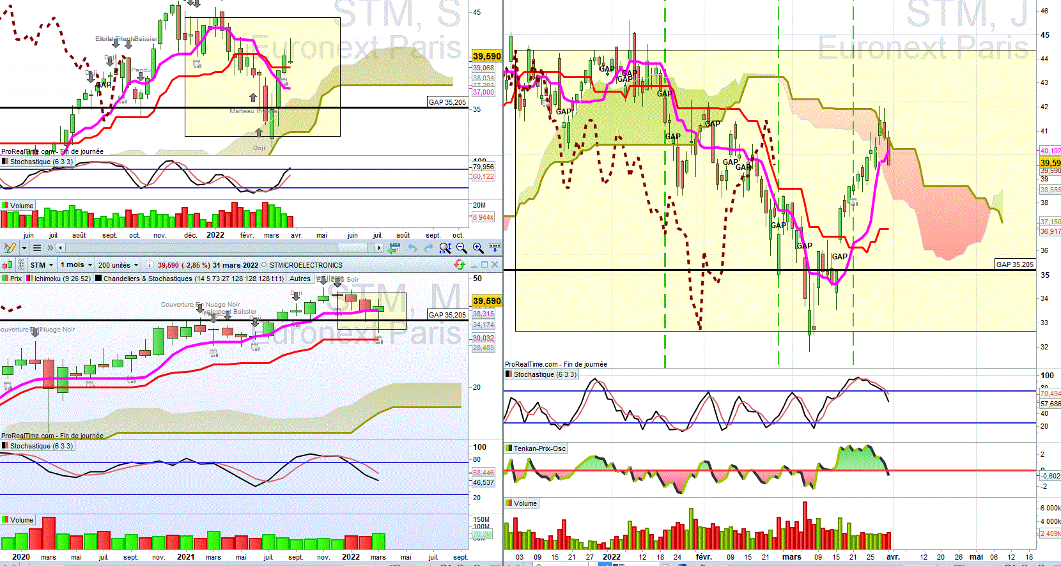
Task: Open the '200 unités' dropdown
Action: pos(119,264)
